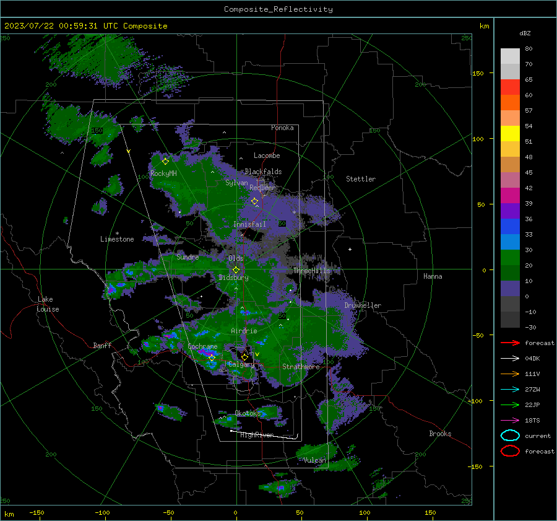
Task: Click the Didsbury label
Action: tap(233, 278)
